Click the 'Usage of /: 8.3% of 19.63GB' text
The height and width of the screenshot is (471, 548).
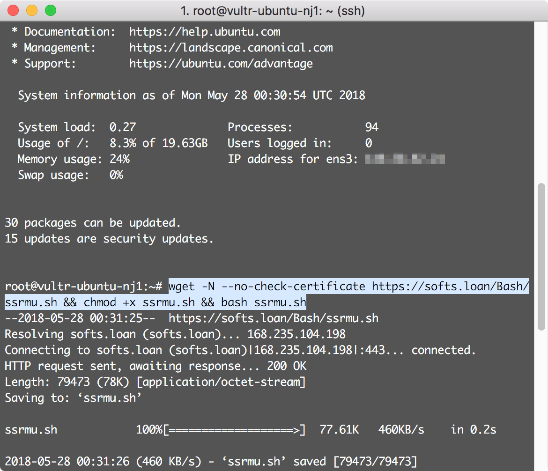click(x=112, y=143)
